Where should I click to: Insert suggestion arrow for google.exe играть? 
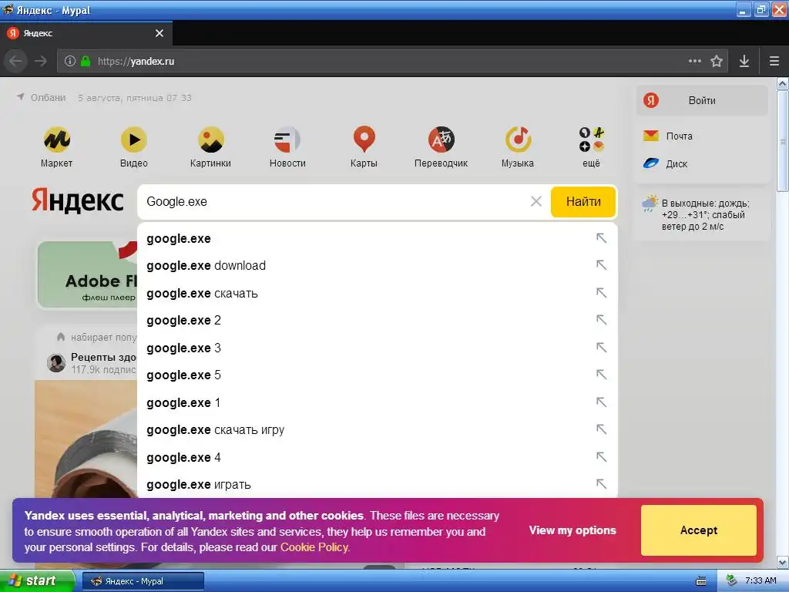601,484
